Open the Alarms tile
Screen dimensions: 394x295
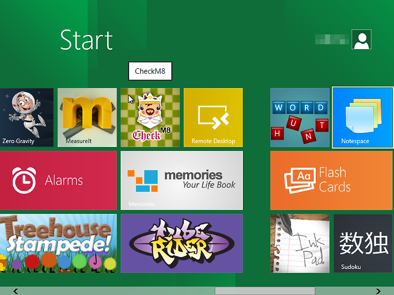pyautogui.click(x=59, y=180)
